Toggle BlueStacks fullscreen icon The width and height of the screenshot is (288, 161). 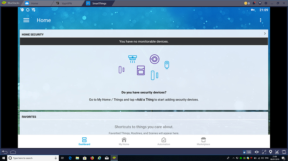(264, 152)
